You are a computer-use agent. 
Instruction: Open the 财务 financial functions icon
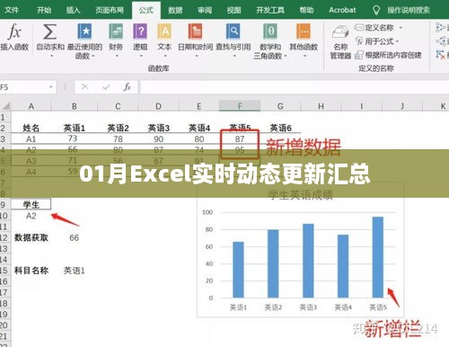pyautogui.click(x=116, y=31)
